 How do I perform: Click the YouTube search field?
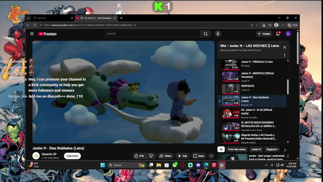[152, 34]
